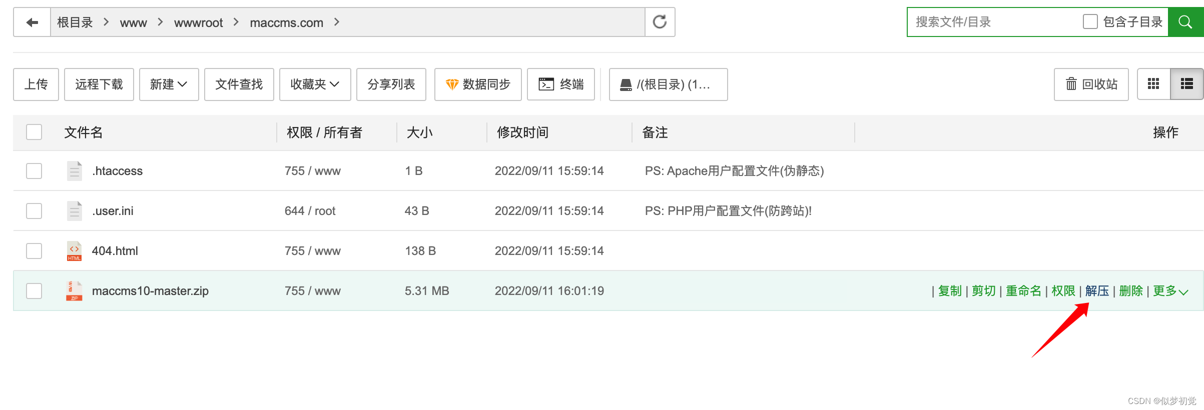Go to www in the breadcrumb
This screenshot has width=1204, height=410.
click(134, 22)
